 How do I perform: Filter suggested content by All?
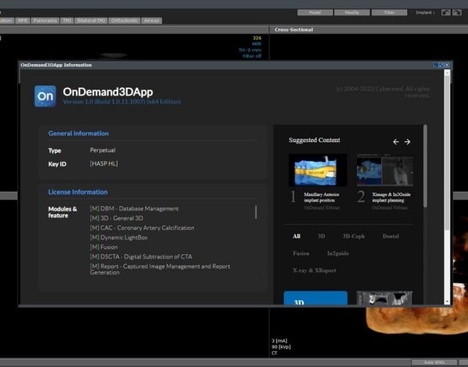pos(296,236)
